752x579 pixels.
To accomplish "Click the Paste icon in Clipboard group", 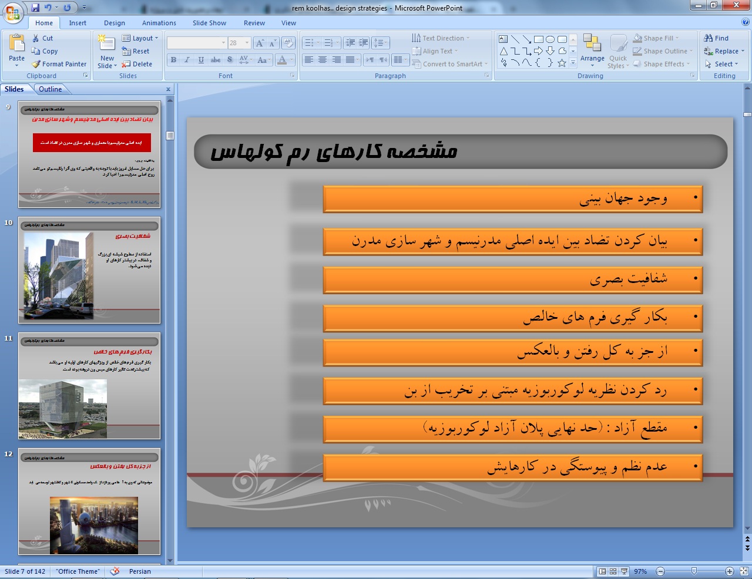I will (16, 44).
